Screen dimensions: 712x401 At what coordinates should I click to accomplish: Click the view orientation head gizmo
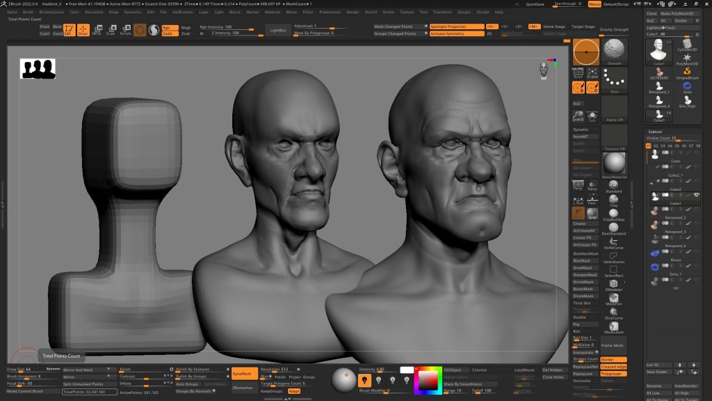544,70
